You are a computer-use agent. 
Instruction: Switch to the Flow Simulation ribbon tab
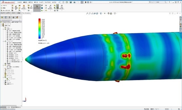click(26, 13)
